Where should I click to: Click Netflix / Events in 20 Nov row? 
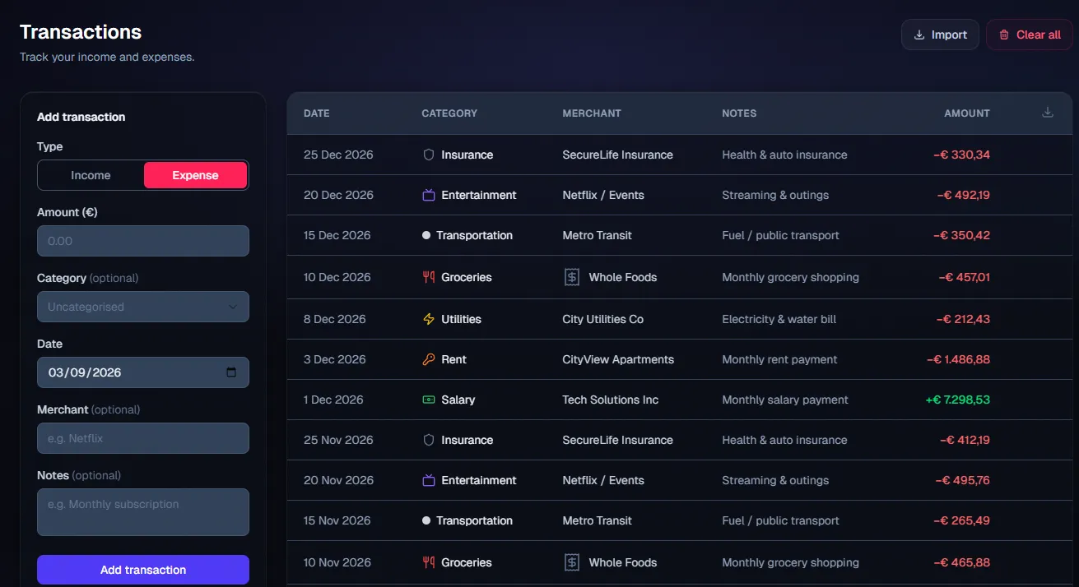click(x=603, y=480)
